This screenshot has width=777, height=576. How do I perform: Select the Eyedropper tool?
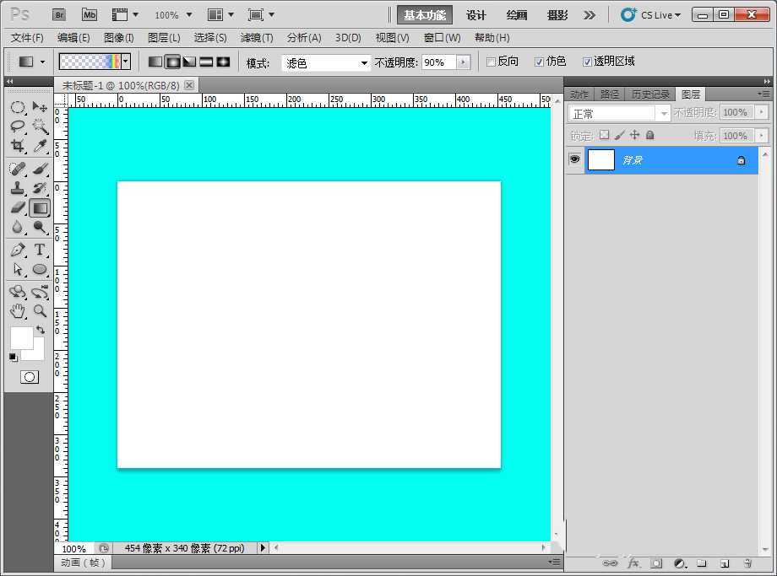click(40, 143)
